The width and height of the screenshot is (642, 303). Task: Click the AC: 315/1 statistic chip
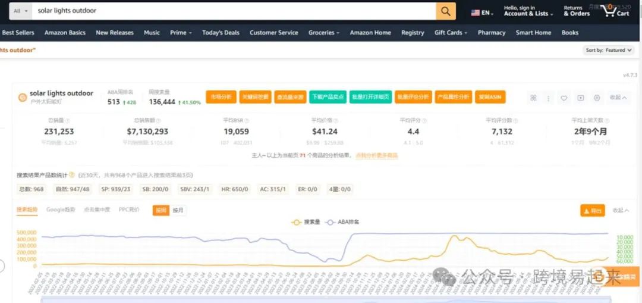[x=273, y=189]
